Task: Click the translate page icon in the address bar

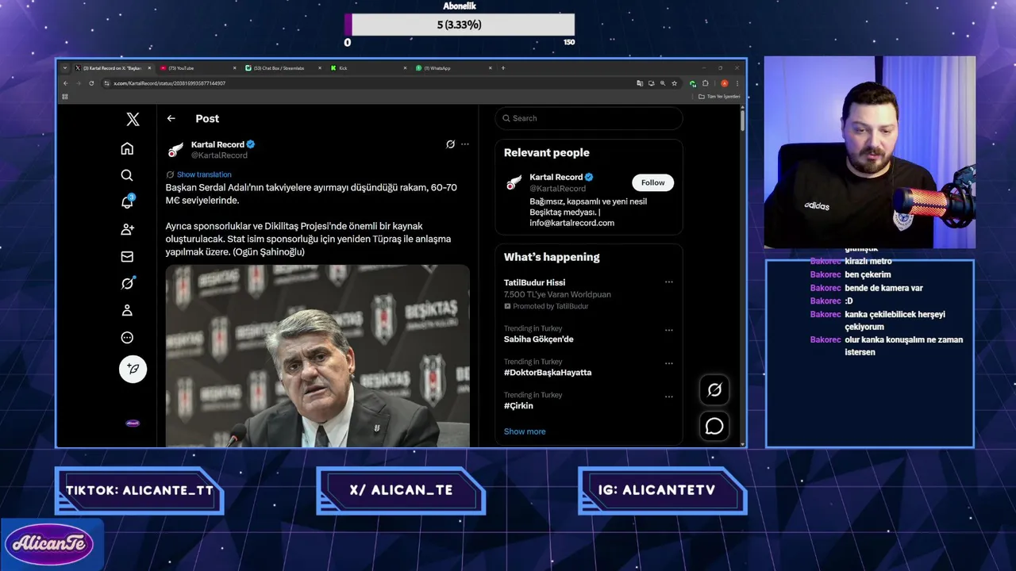Action: coord(639,83)
